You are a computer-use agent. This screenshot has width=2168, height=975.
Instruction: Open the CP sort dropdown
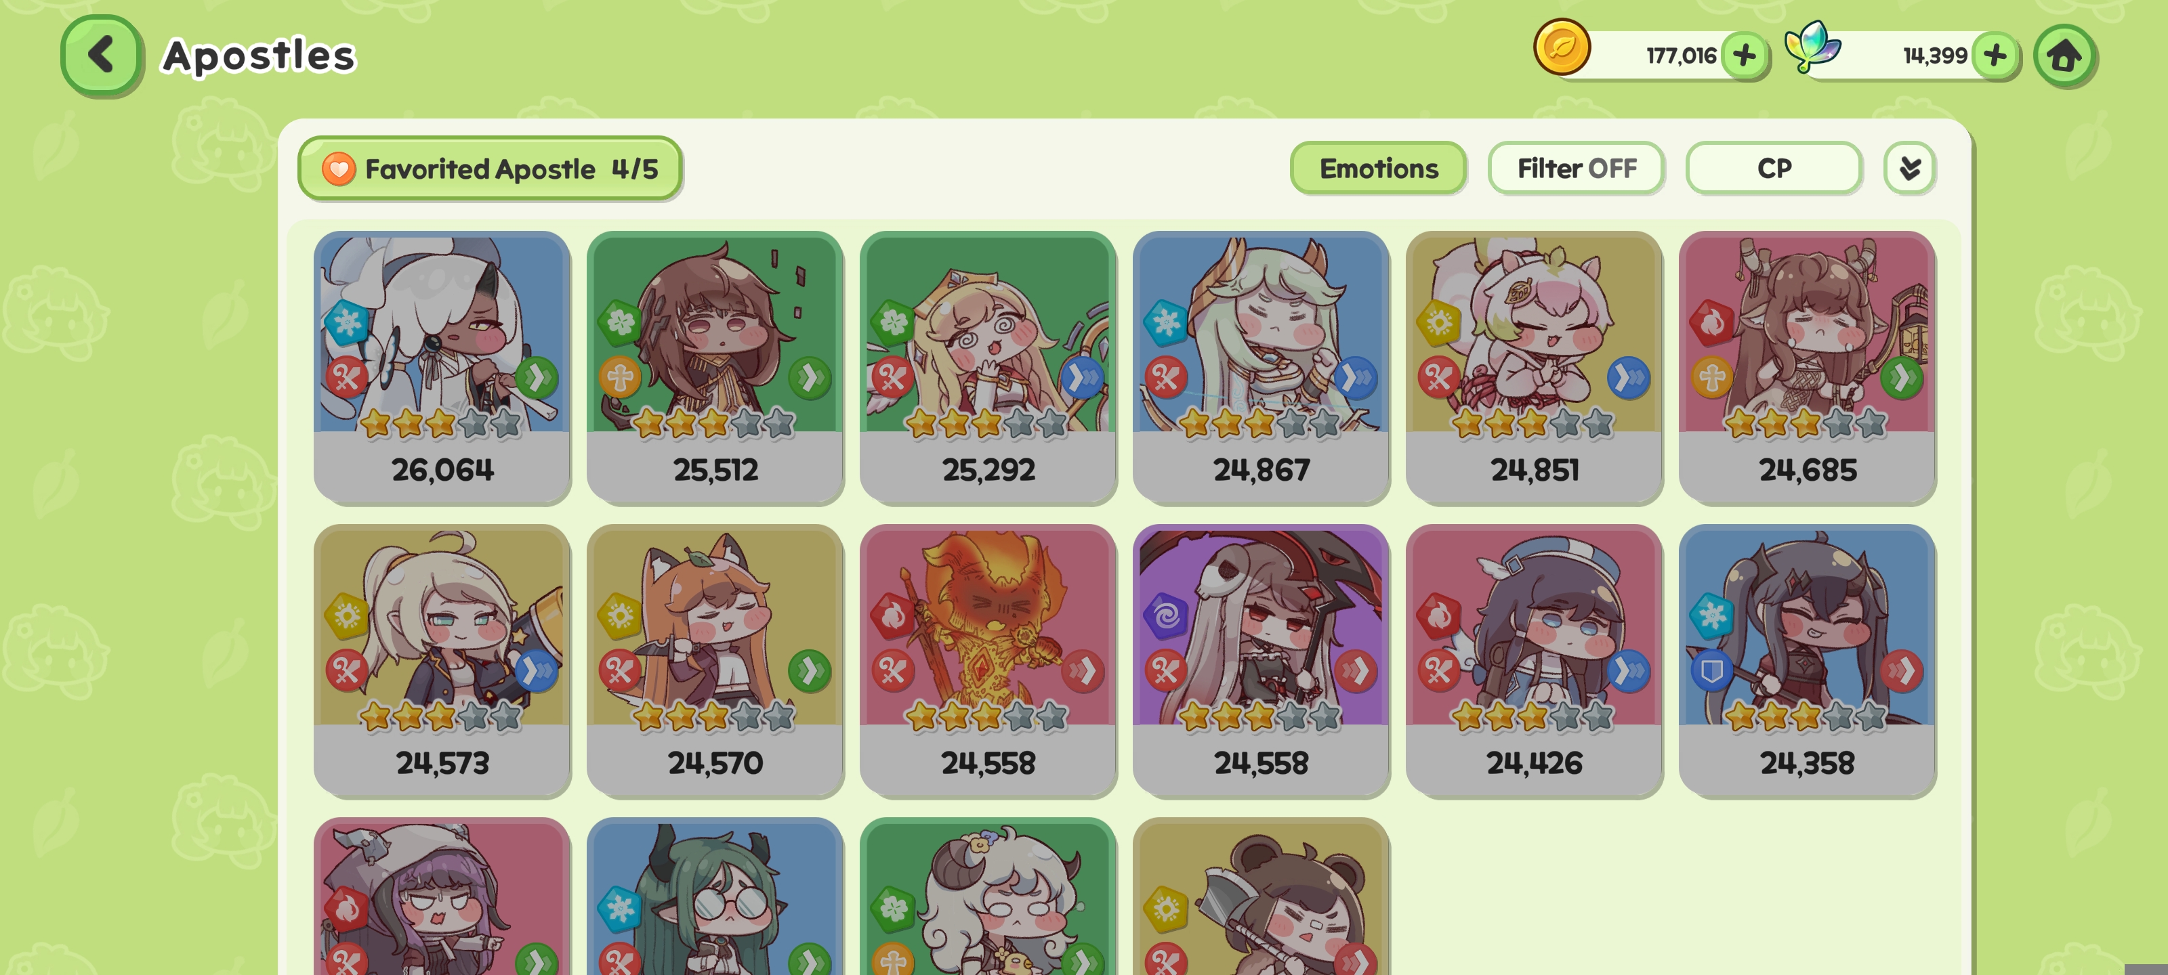[1774, 168]
